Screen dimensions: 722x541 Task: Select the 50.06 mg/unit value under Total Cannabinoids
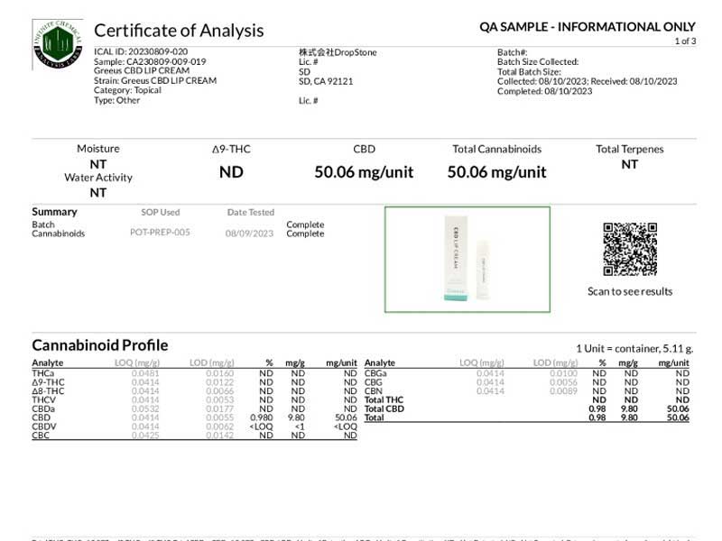pos(496,171)
